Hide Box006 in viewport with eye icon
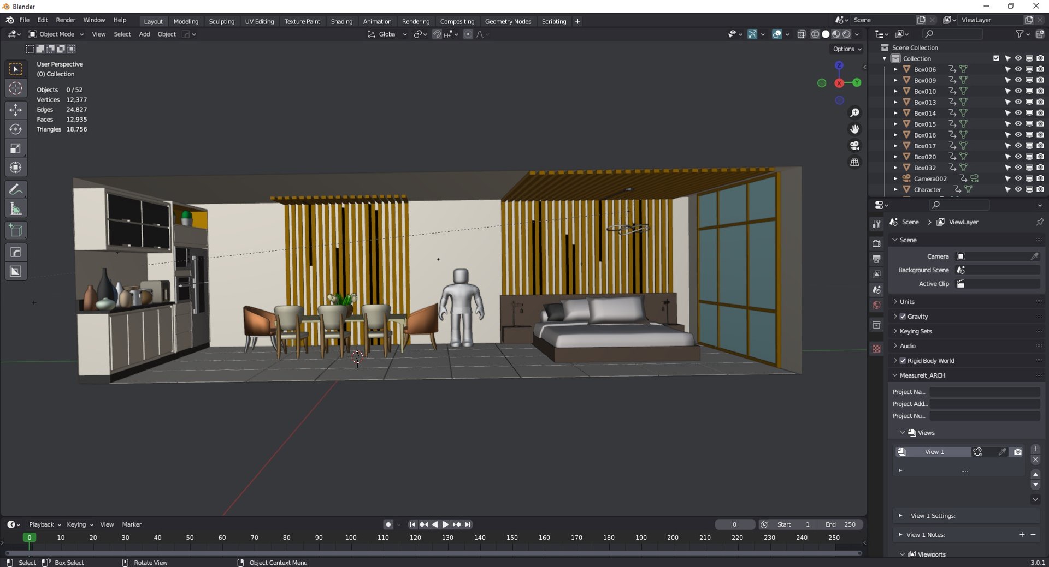Viewport: 1049px width, 567px height. click(1018, 69)
